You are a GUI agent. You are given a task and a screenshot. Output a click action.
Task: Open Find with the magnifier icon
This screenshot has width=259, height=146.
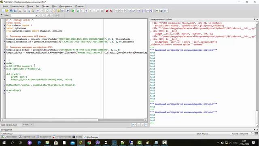coord(47,11)
